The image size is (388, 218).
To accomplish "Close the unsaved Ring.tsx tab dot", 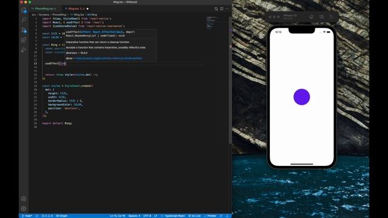I will click(x=87, y=8).
